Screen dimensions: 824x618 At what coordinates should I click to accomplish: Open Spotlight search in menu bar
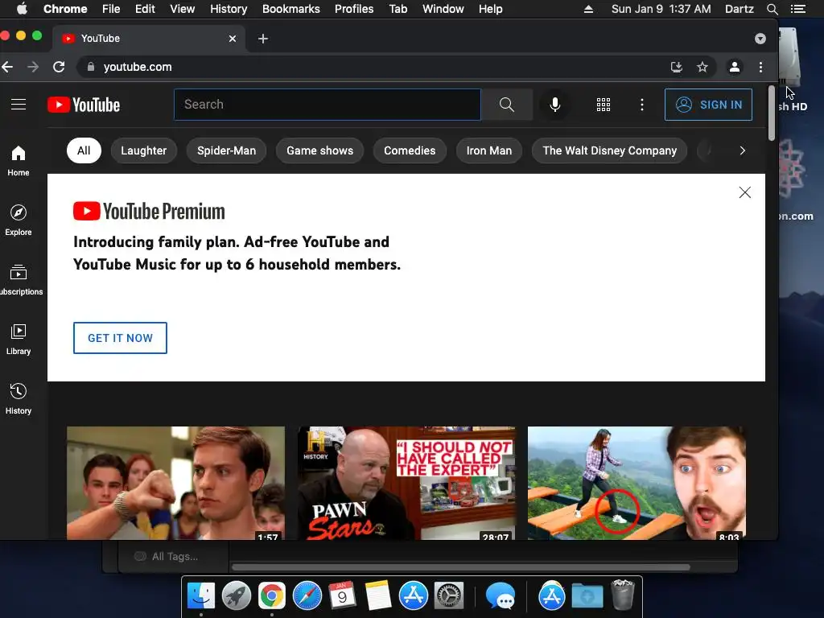[772, 9]
